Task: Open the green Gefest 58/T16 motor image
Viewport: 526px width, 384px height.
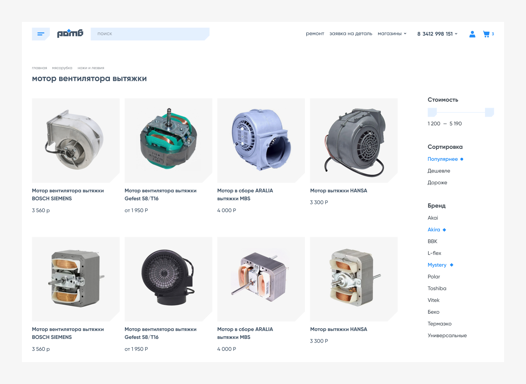Action: [x=168, y=140]
